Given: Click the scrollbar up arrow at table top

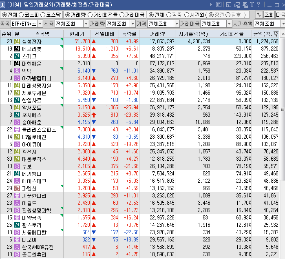Looking at the screenshot, I should point(283,34).
